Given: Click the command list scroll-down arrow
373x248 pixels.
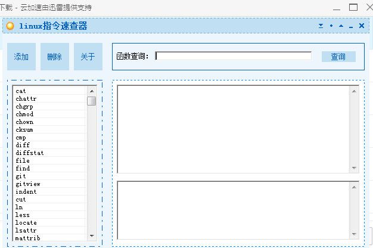Looking at the screenshot, I should pos(92,236).
